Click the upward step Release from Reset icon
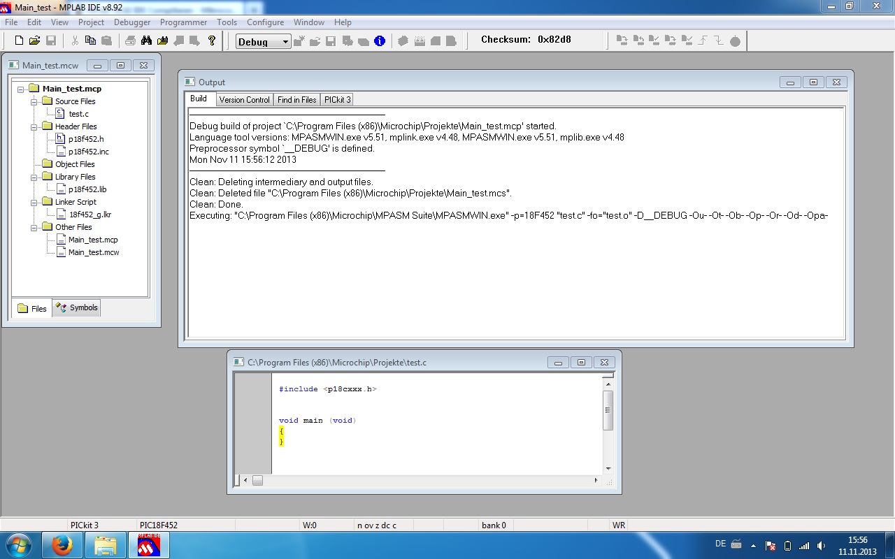895x559 pixels. [703, 41]
